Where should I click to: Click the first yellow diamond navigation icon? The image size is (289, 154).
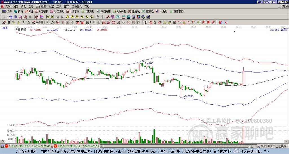pyautogui.click(x=67, y=17)
